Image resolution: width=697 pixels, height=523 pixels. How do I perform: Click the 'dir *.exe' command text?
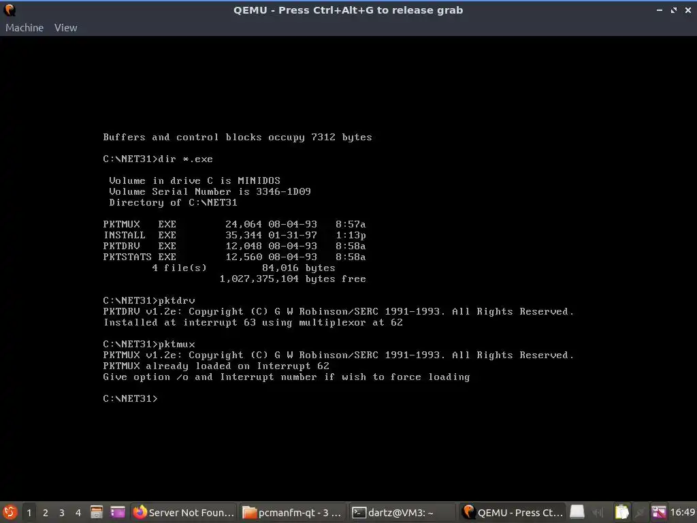tap(185, 159)
